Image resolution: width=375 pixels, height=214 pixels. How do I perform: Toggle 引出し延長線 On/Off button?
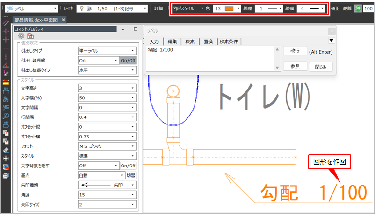point(128,61)
